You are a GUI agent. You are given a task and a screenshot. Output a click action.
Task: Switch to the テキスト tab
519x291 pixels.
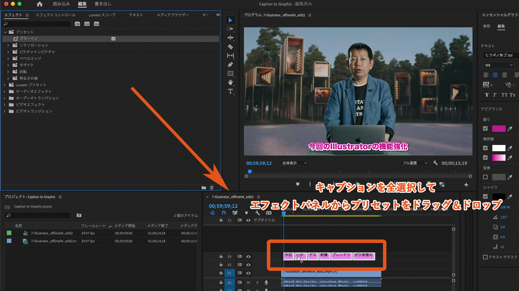point(136,15)
